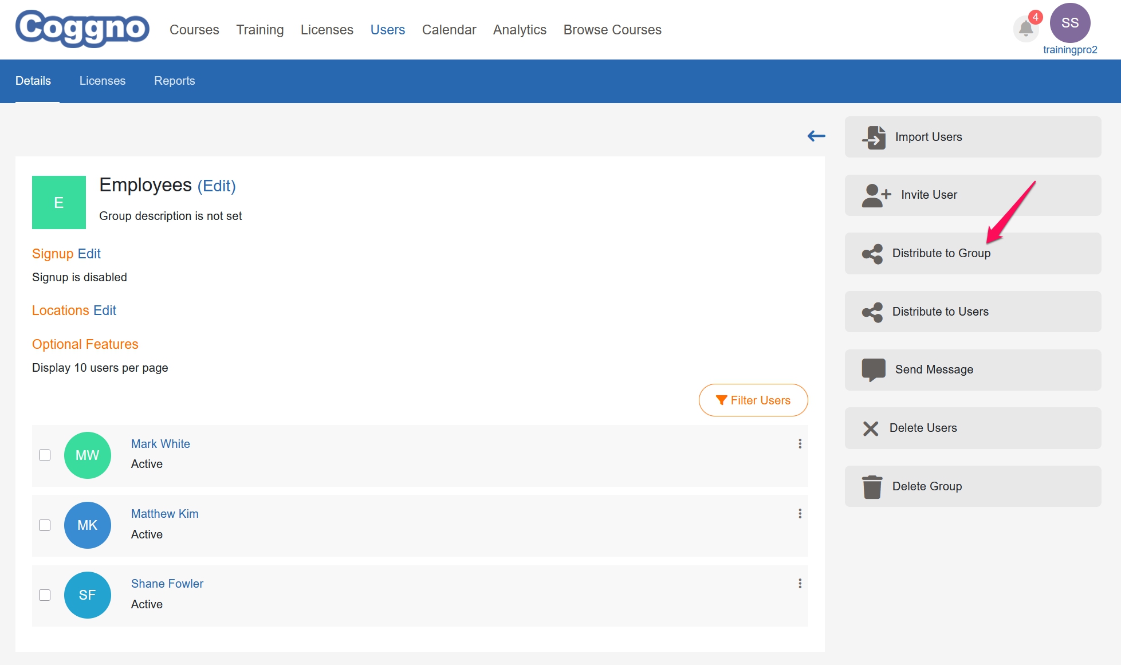Image resolution: width=1121 pixels, height=665 pixels.
Task: Click the Send Message label
Action: point(934,369)
